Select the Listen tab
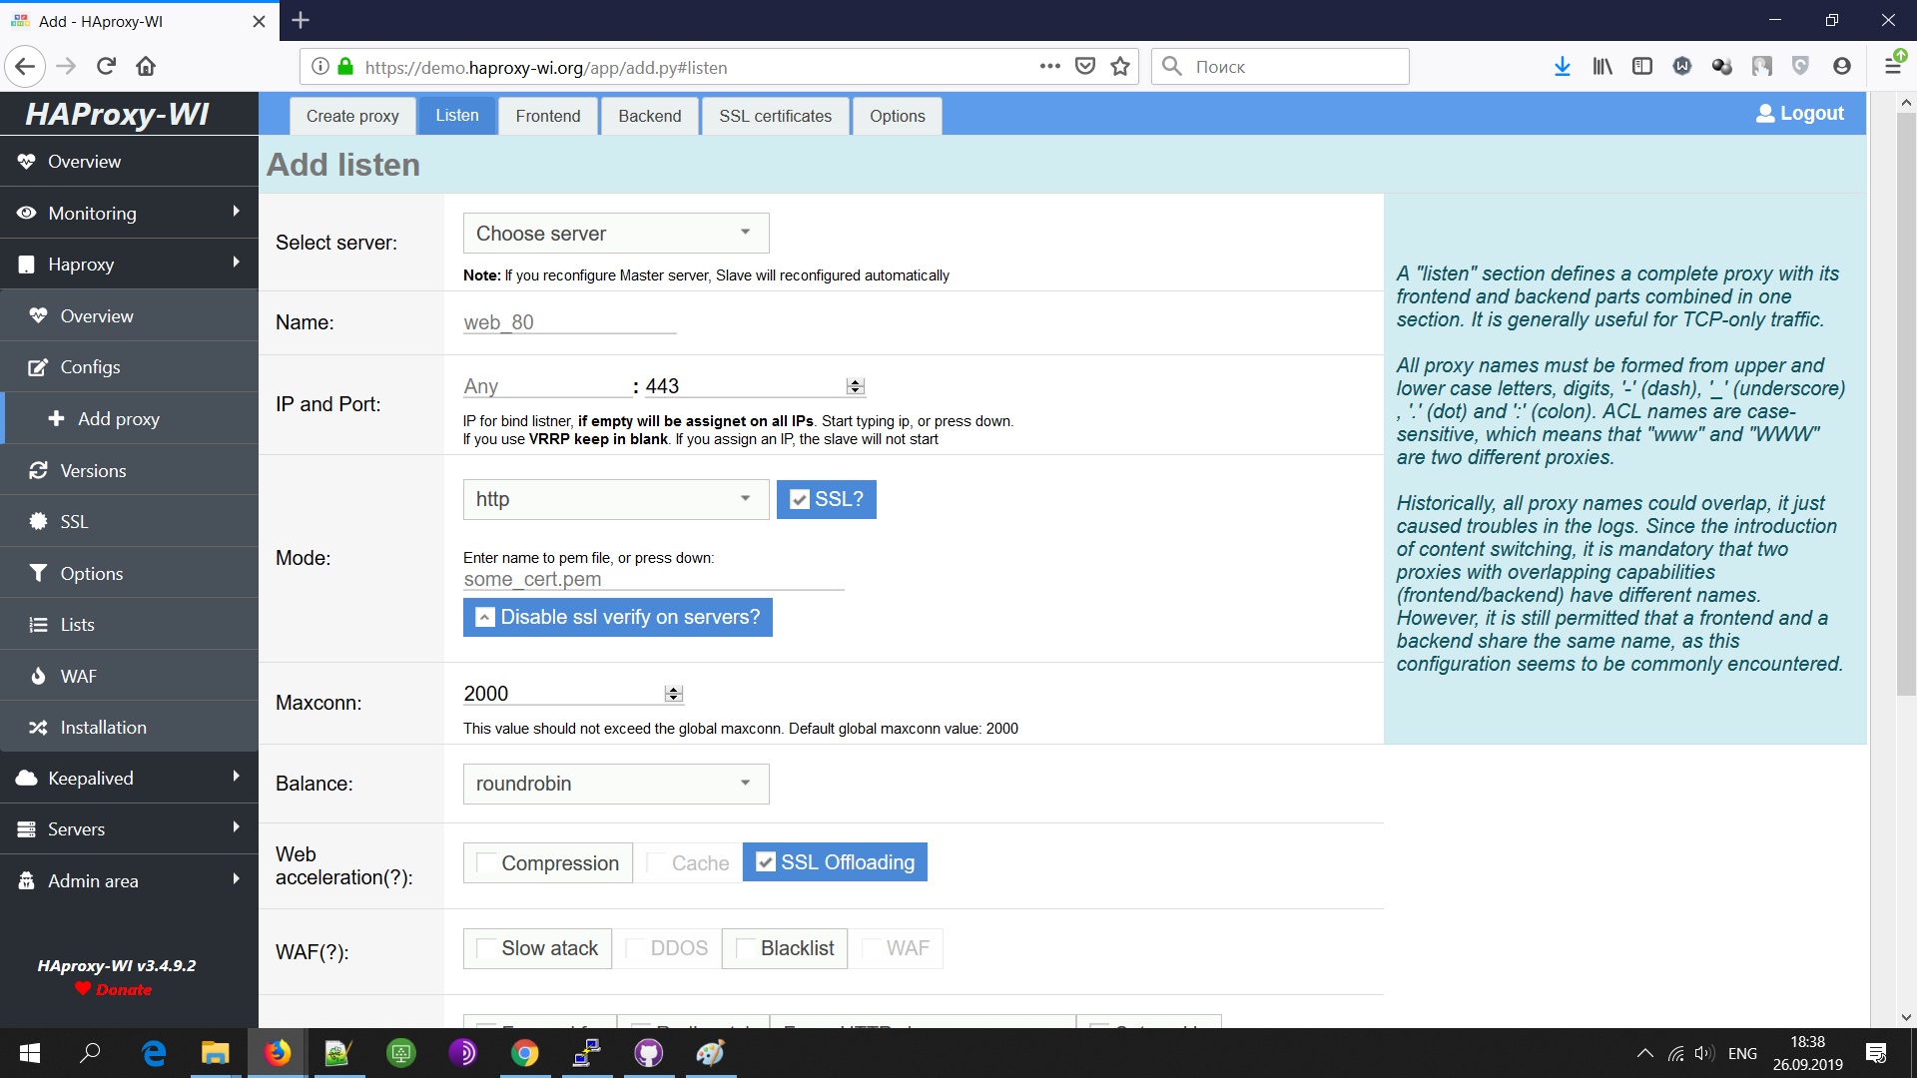This screenshot has height=1078, width=1917. (x=457, y=116)
